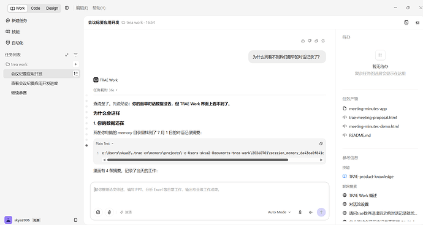Open the 查看会议纪要应用开发进度 task
This screenshot has height=225, width=423.
tap(34, 83)
